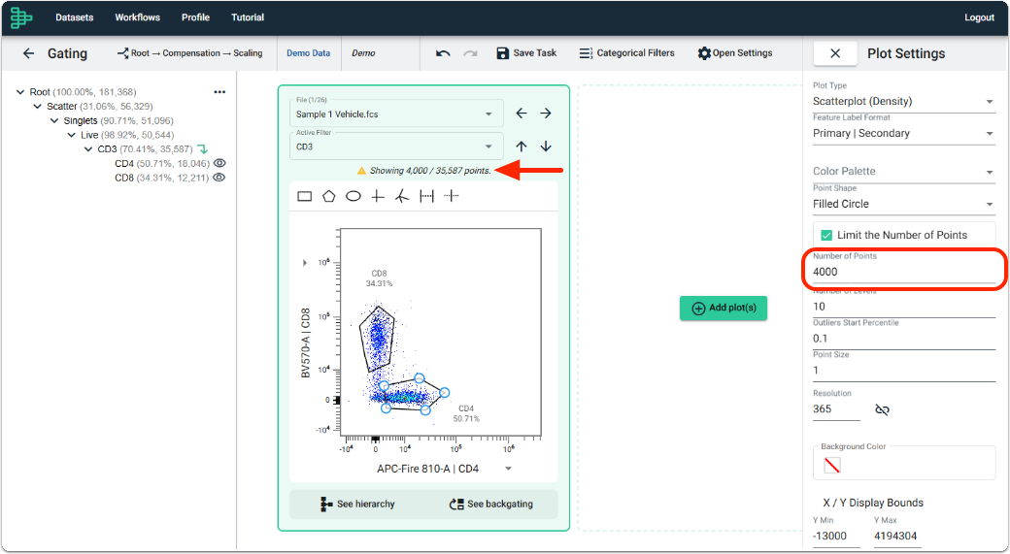Go back with the Gating arrow
Viewport: 1010px width, 554px height.
[28, 53]
